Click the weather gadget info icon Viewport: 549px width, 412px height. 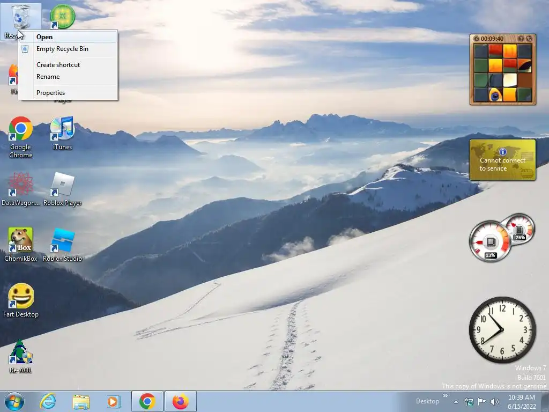point(503,152)
